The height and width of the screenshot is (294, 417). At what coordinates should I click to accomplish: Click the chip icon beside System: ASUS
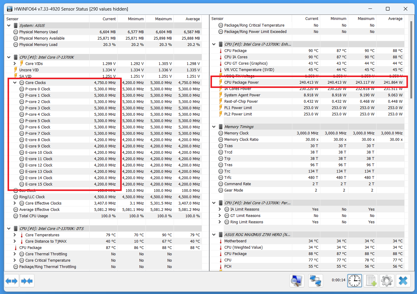(16, 26)
